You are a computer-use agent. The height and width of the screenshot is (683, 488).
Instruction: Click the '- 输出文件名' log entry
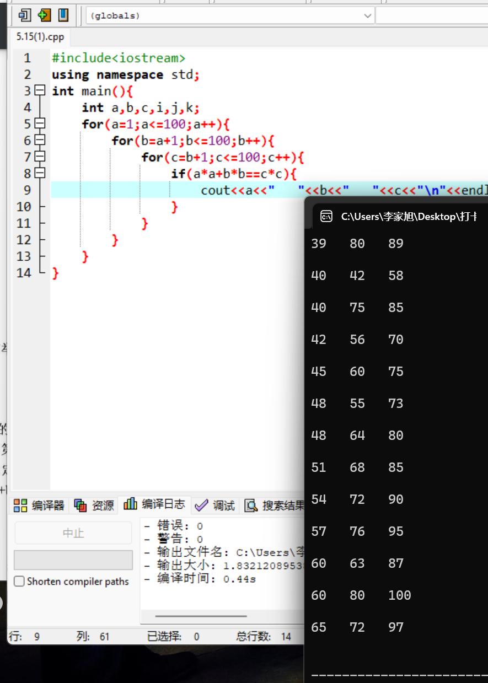pos(224,552)
